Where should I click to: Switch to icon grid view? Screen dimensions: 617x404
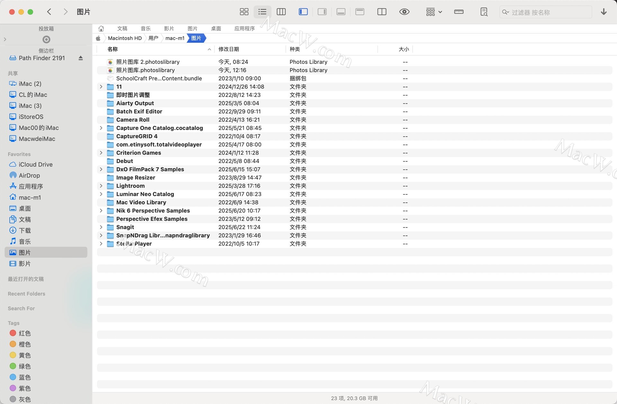[244, 12]
